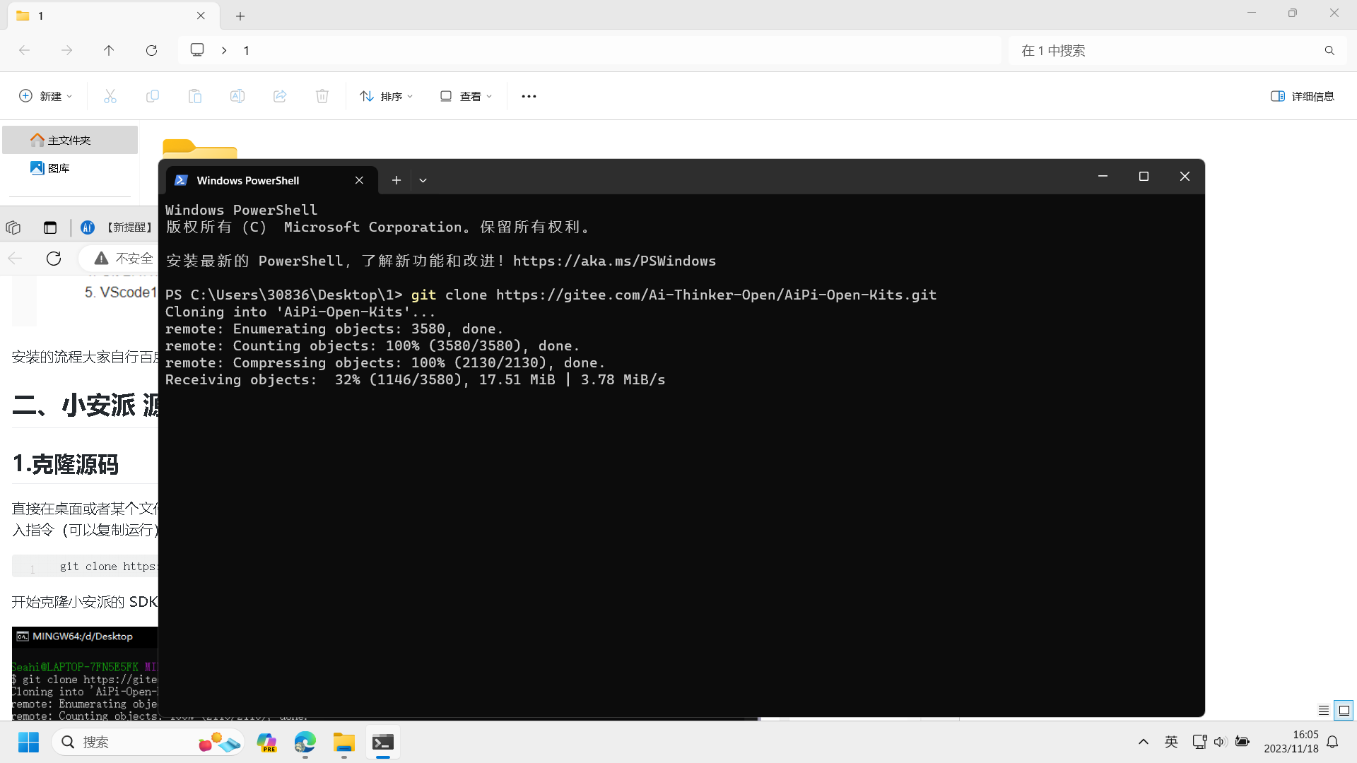Viewport: 1357px width, 763px height.
Task: Open the 排序 (Sort) dropdown
Action: coord(387,96)
